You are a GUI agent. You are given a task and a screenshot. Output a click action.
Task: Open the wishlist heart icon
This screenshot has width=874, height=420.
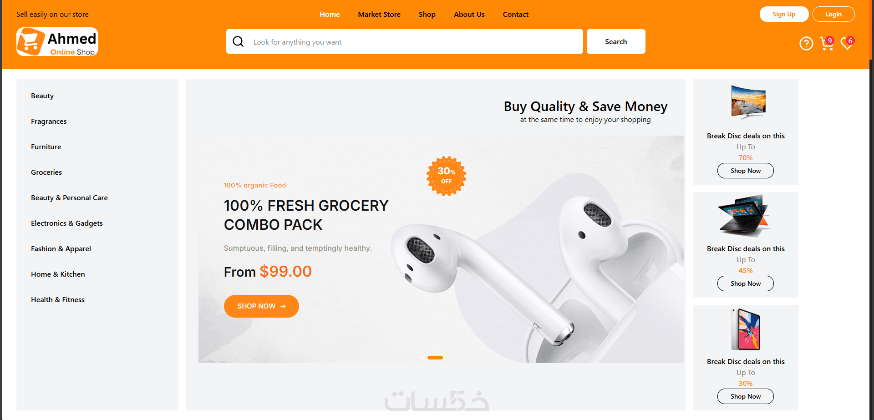847,43
